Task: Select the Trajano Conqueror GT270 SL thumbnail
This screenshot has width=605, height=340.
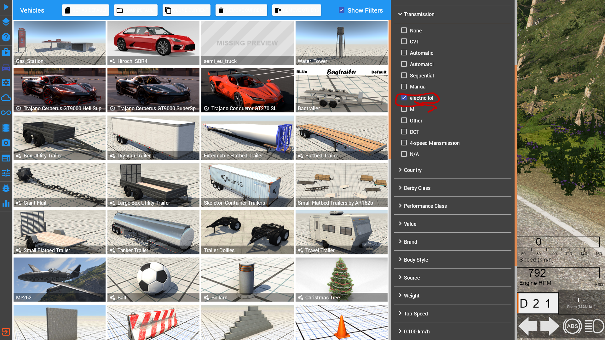Action: 247,90
